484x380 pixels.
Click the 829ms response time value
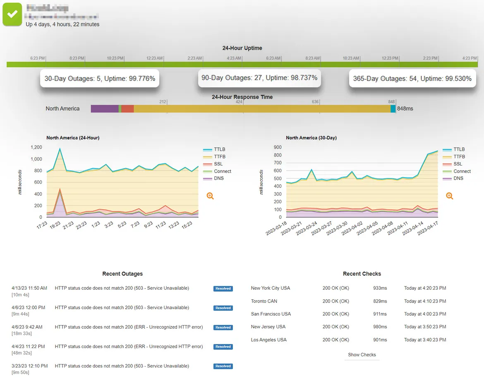coord(380,301)
